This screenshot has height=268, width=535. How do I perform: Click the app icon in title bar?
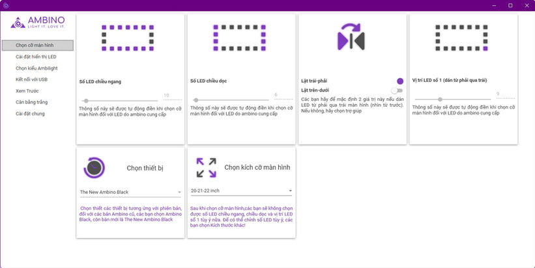coord(5,5)
